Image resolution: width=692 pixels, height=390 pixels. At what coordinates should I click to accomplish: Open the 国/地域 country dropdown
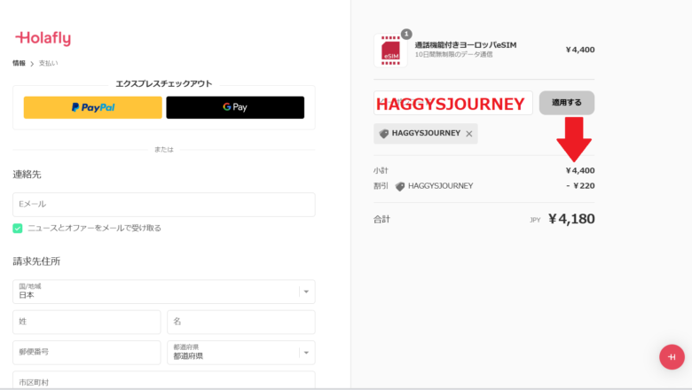pos(164,292)
